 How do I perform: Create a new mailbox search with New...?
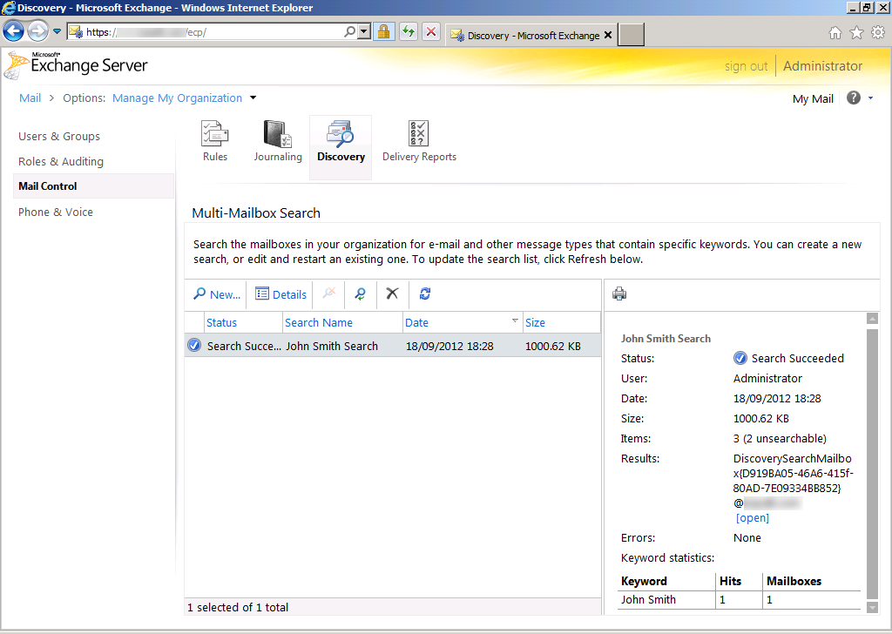(217, 294)
